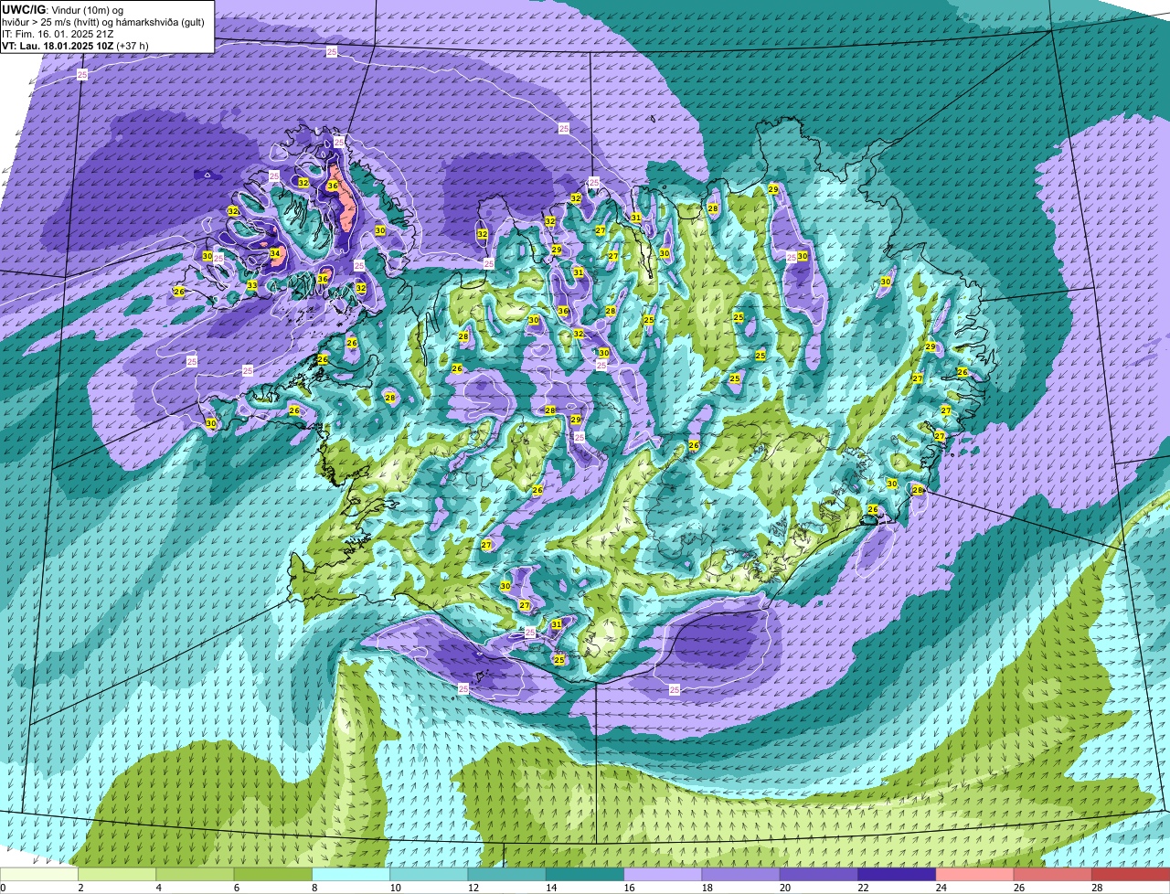
Task: Click the 6–8 m/s olive green legend swatch
Action: point(273,874)
